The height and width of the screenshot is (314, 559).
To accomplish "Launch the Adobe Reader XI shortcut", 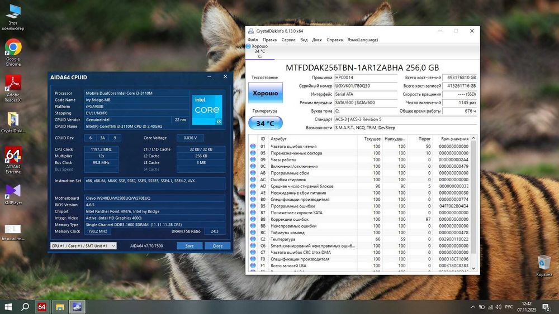I will pyautogui.click(x=13, y=89).
